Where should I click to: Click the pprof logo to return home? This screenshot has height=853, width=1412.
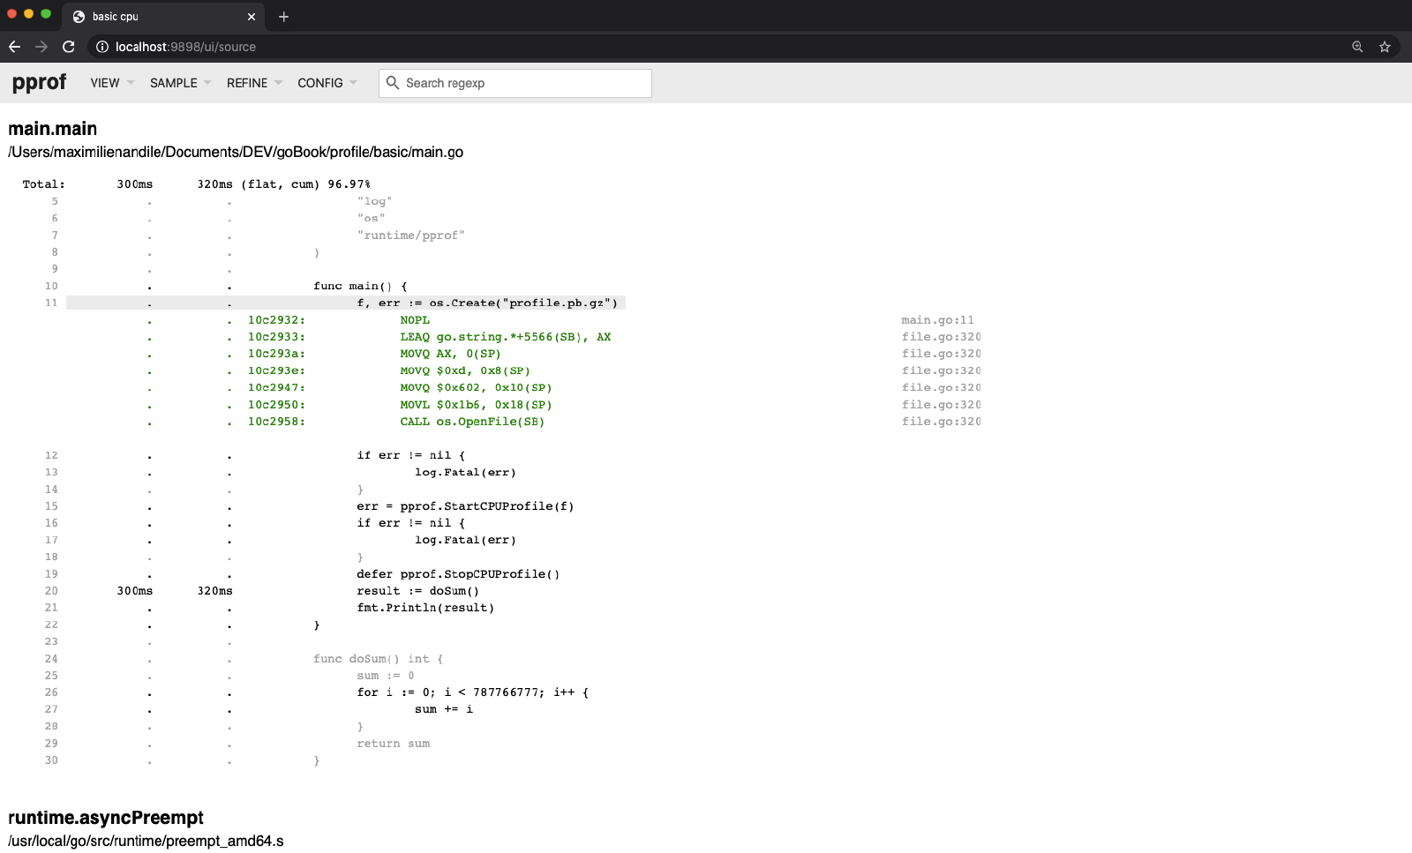coord(39,82)
